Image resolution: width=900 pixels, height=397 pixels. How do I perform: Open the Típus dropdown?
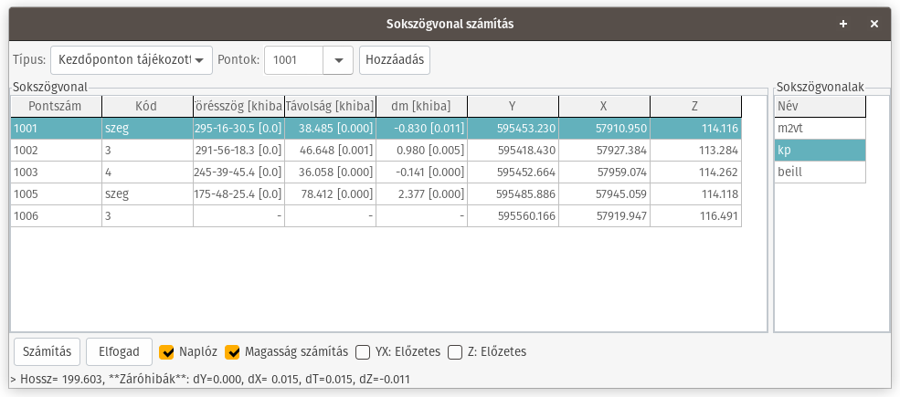(x=132, y=60)
